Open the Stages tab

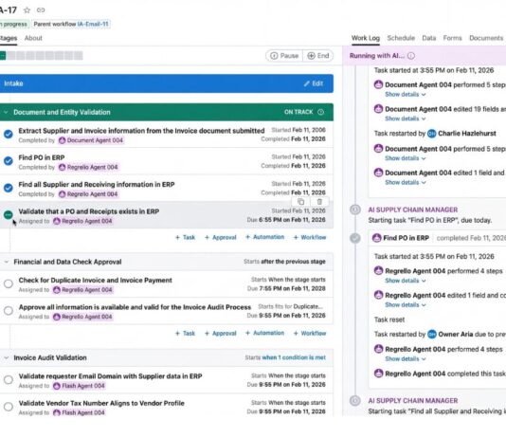pyautogui.click(x=9, y=38)
